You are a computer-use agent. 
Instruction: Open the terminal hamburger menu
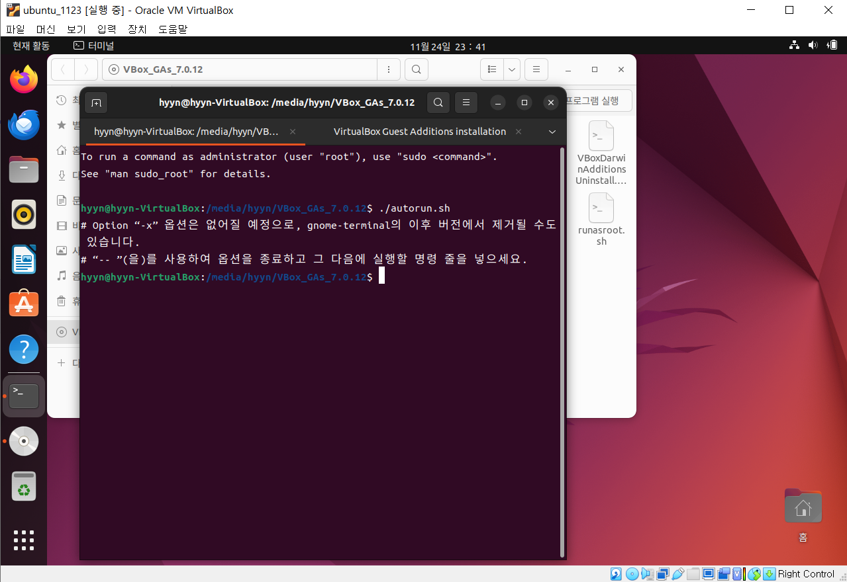466,103
